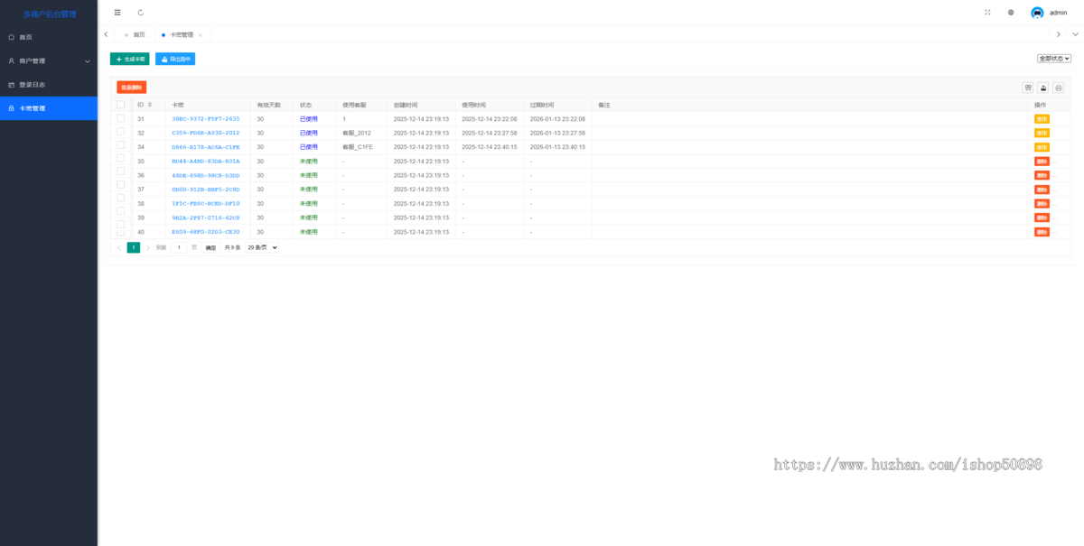This screenshot has height=546, width=1084.
Task: Expand the 商户管理 sidebar submenu
Action: (x=49, y=60)
